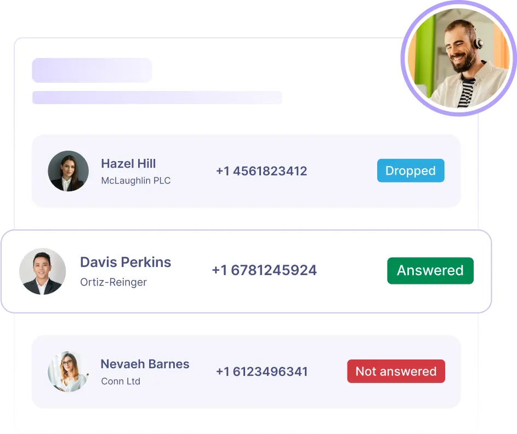
Task: Open Hazel Hill's profile photo
Action: [x=68, y=171]
